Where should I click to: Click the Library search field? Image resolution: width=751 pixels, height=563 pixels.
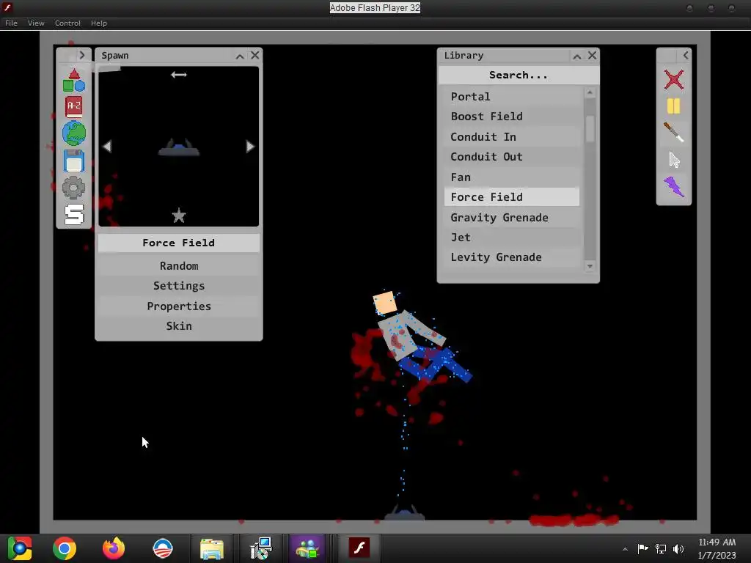click(x=519, y=75)
